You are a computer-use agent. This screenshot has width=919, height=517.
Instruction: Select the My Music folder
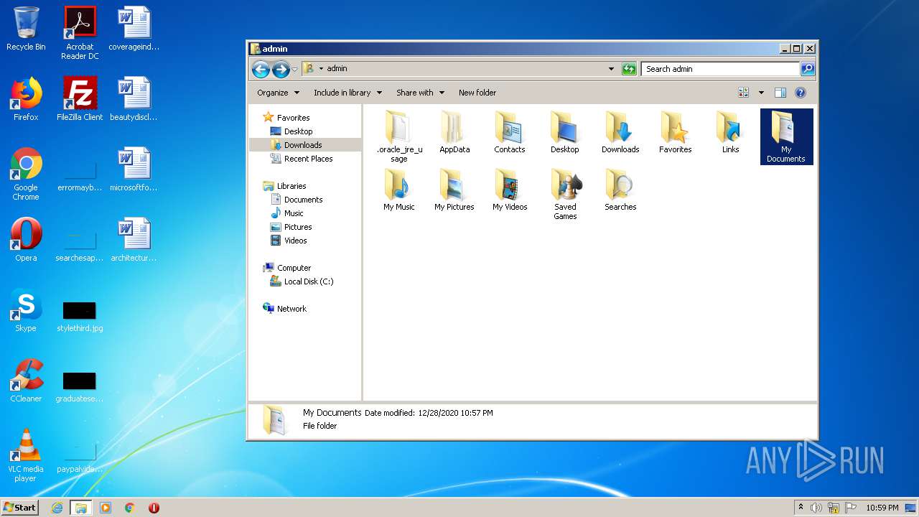point(399,190)
